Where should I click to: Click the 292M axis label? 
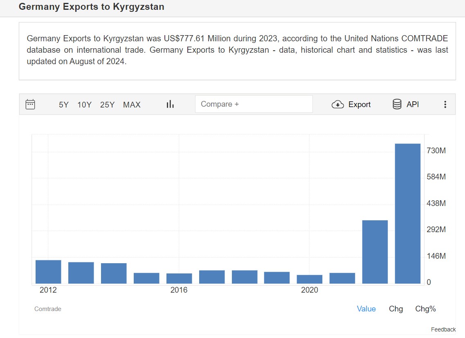(436, 229)
